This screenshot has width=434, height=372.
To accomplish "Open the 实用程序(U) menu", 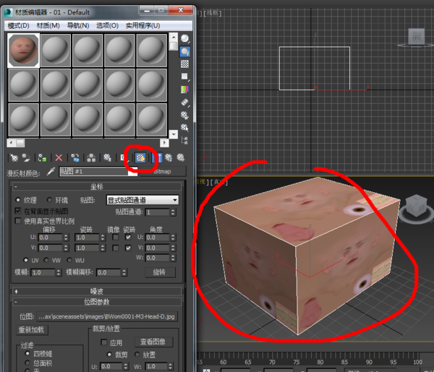I will tap(142, 26).
